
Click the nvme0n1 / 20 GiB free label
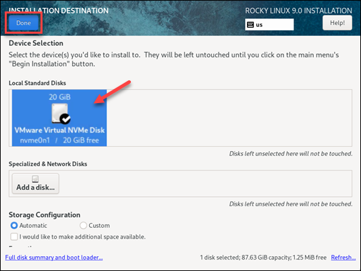click(x=59, y=140)
